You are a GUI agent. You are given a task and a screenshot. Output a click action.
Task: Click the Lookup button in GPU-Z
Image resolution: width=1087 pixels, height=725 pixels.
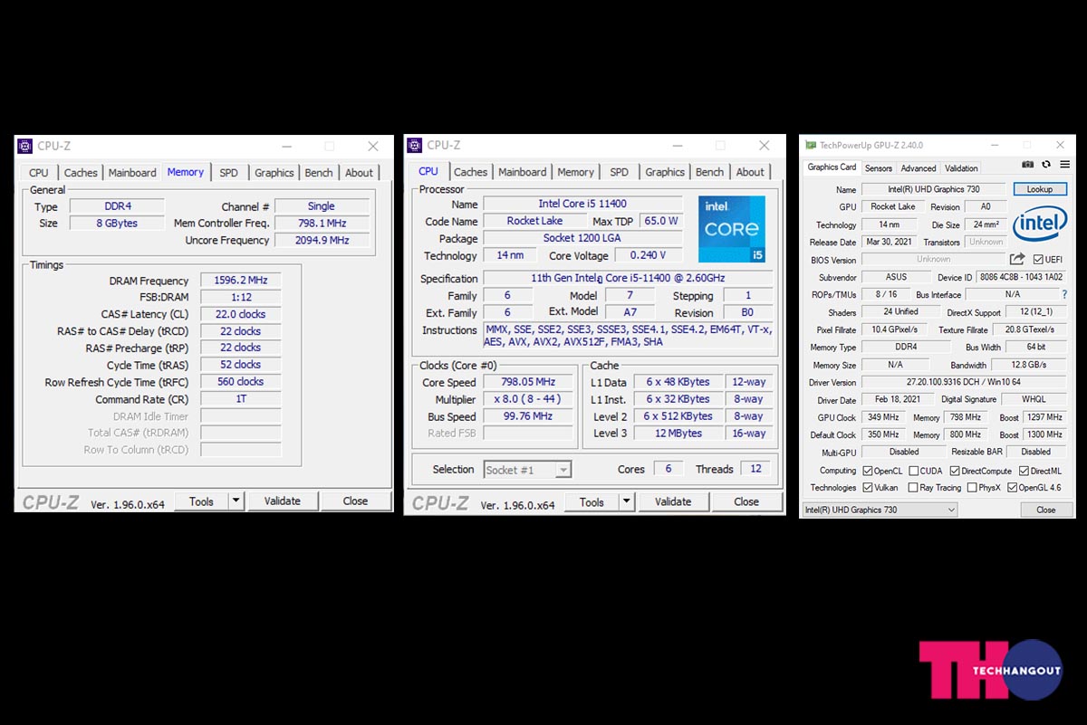(1040, 189)
